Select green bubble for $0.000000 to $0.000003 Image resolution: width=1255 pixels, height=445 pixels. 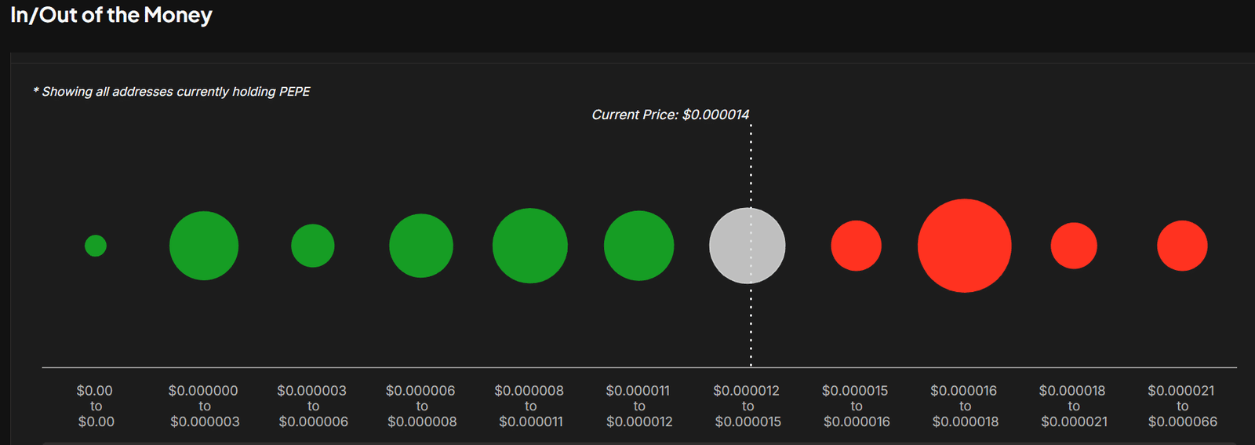(x=204, y=246)
